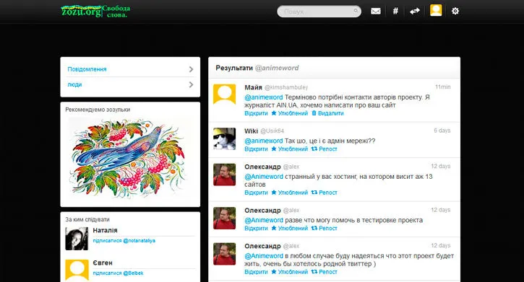This screenshot has width=524, height=282.
Task: Click Відкрити on the хостинг post
Action: [256, 193]
